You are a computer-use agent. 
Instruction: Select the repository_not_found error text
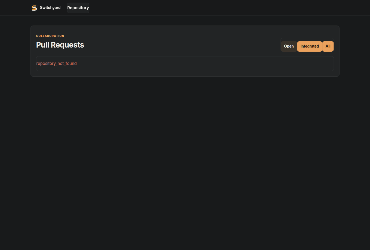click(57, 64)
